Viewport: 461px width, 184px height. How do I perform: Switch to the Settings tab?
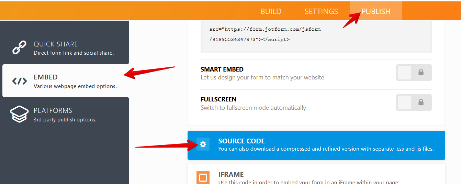[x=321, y=11]
